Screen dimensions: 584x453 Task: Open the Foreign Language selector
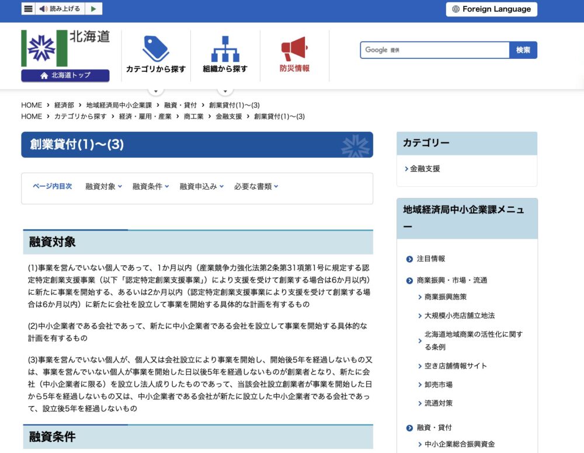(491, 9)
